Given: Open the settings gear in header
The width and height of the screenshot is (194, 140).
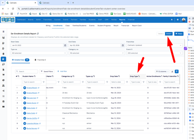Looking at the screenshot, I should click(178, 19).
